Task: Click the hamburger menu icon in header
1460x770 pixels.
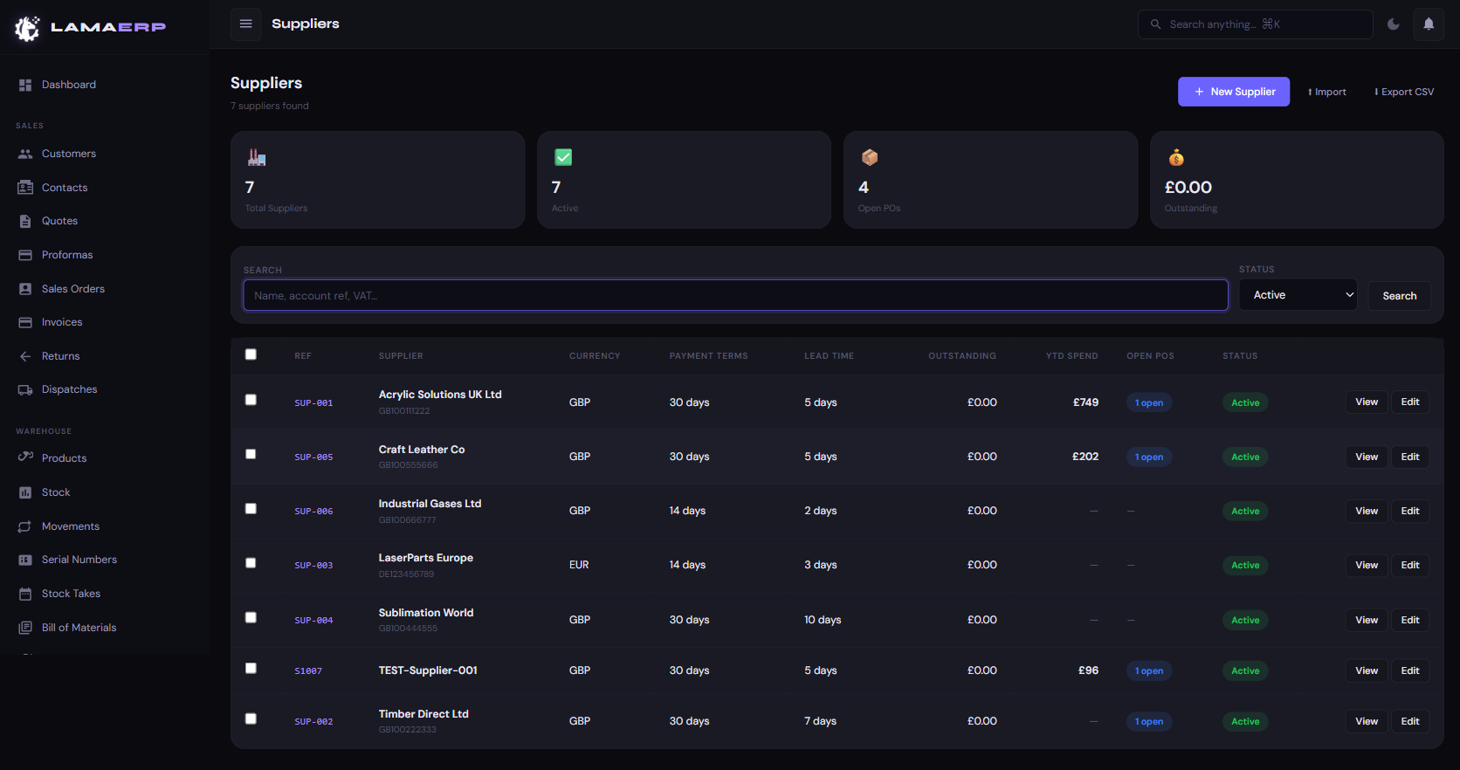Action: click(x=245, y=24)
